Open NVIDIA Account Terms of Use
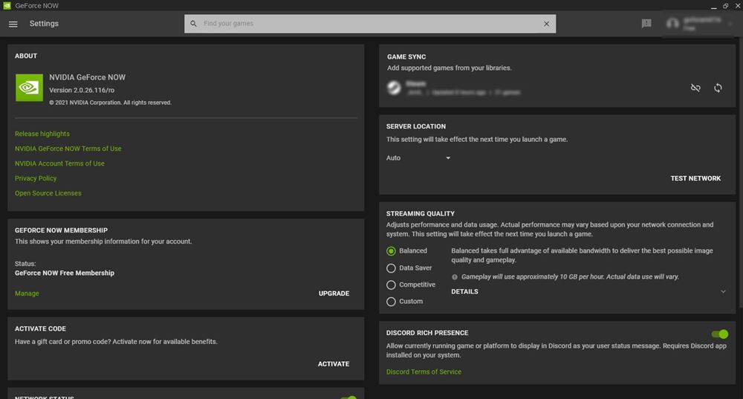 coord(59,163)
